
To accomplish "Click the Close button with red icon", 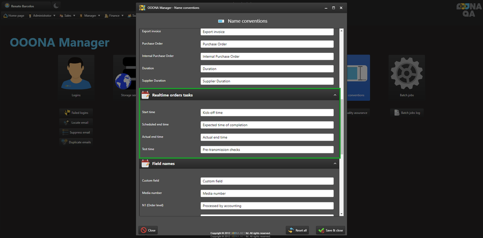I will click(x=148, y=230).
